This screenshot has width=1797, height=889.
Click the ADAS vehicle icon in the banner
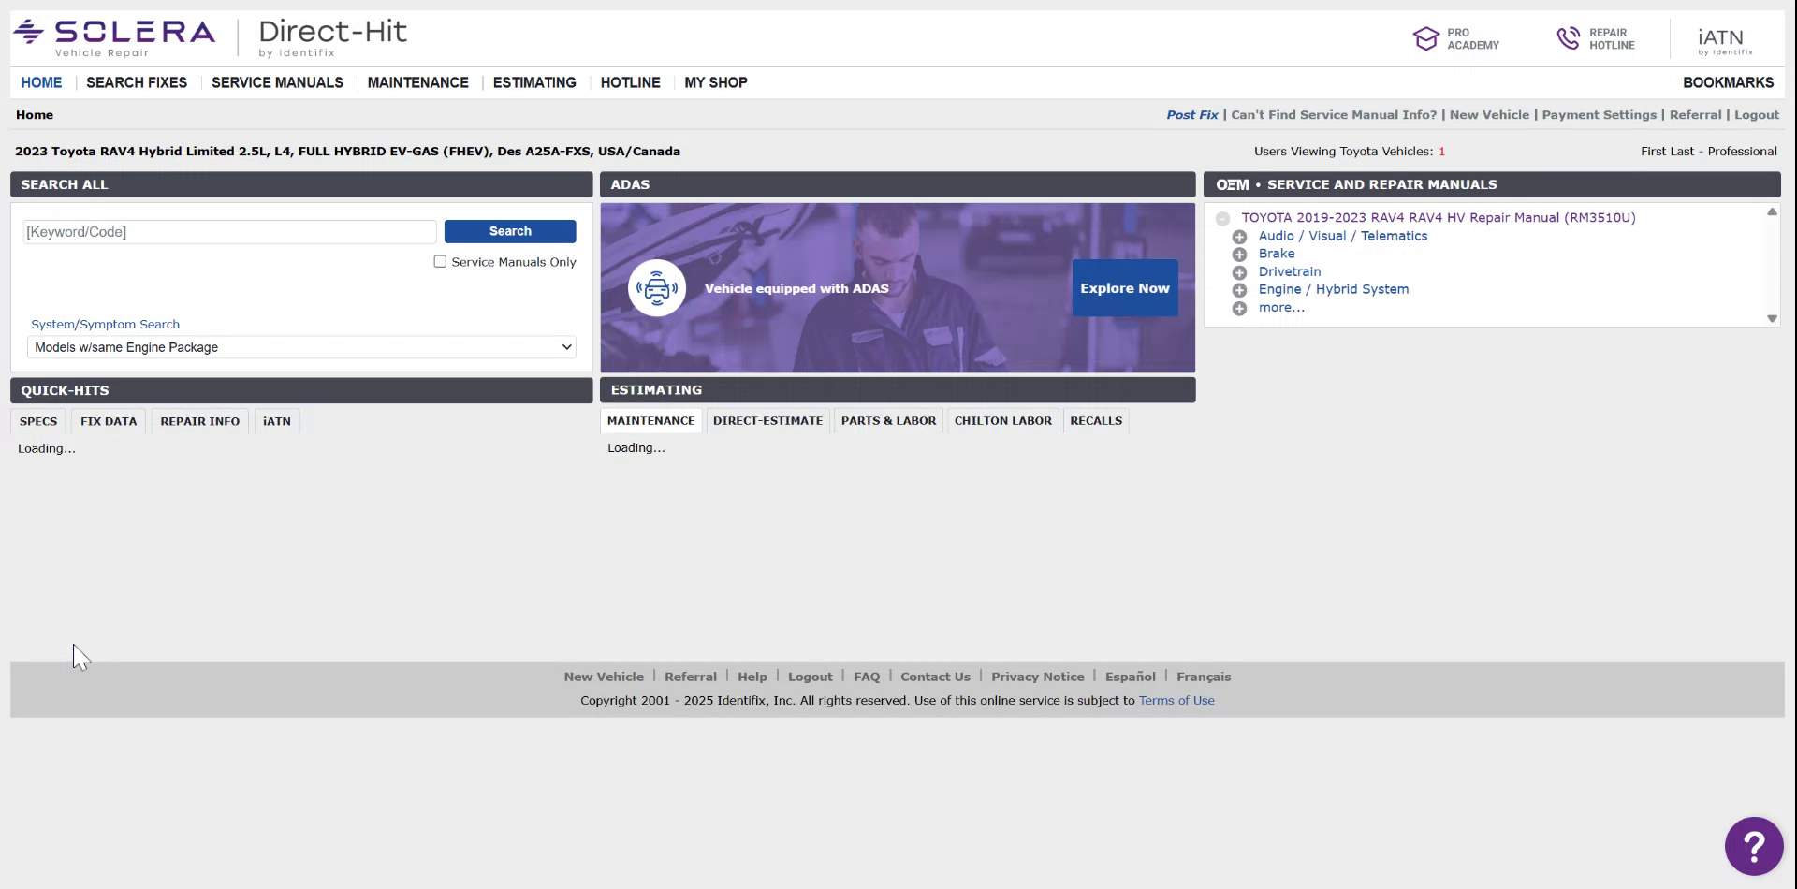(656, 287)
